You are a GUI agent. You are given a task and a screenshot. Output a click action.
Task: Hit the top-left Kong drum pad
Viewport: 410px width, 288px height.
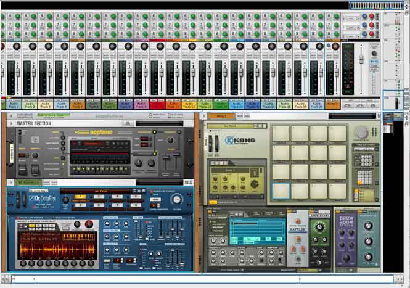281,134
